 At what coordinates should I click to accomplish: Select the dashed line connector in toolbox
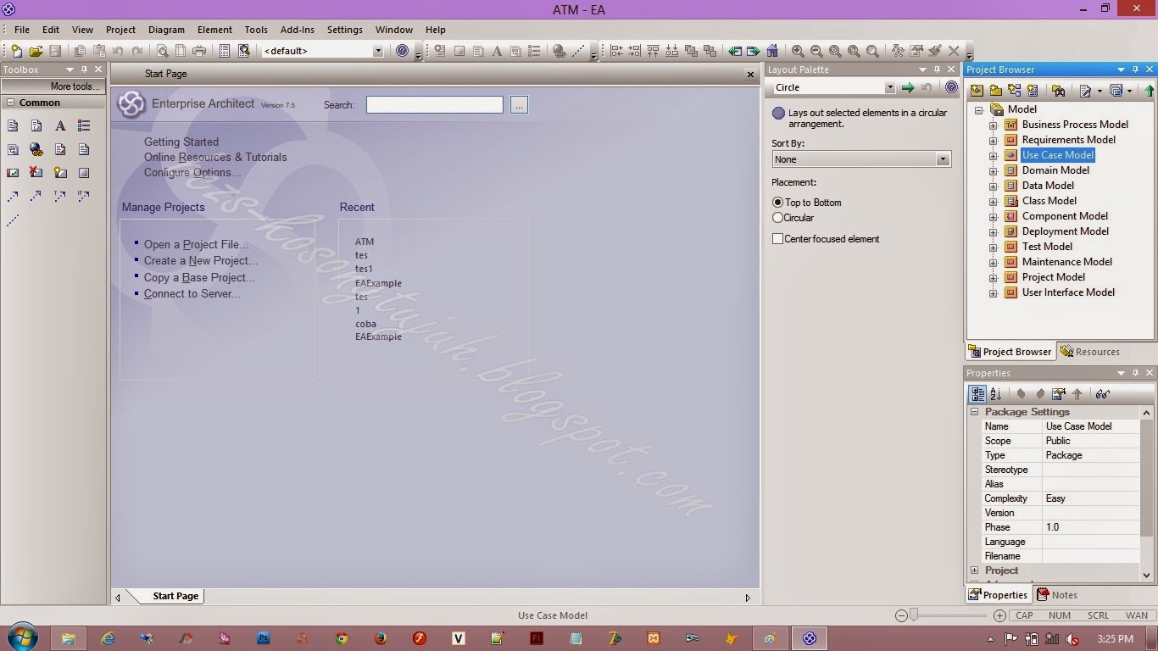[x=13, y=220]
